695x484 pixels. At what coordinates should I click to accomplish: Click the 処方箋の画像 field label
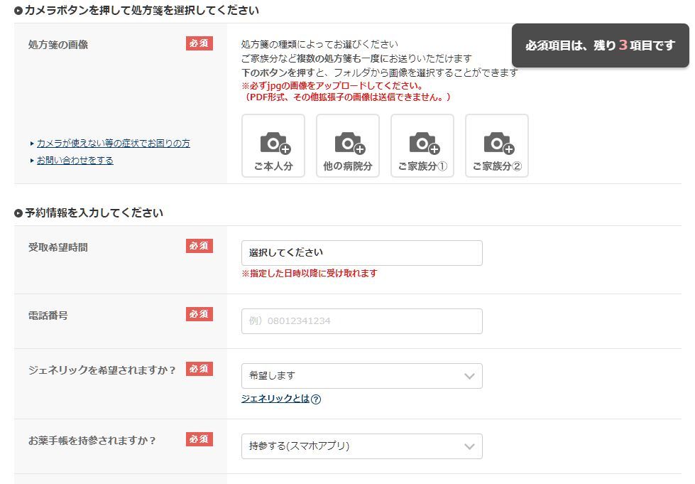tap(58, 45)
